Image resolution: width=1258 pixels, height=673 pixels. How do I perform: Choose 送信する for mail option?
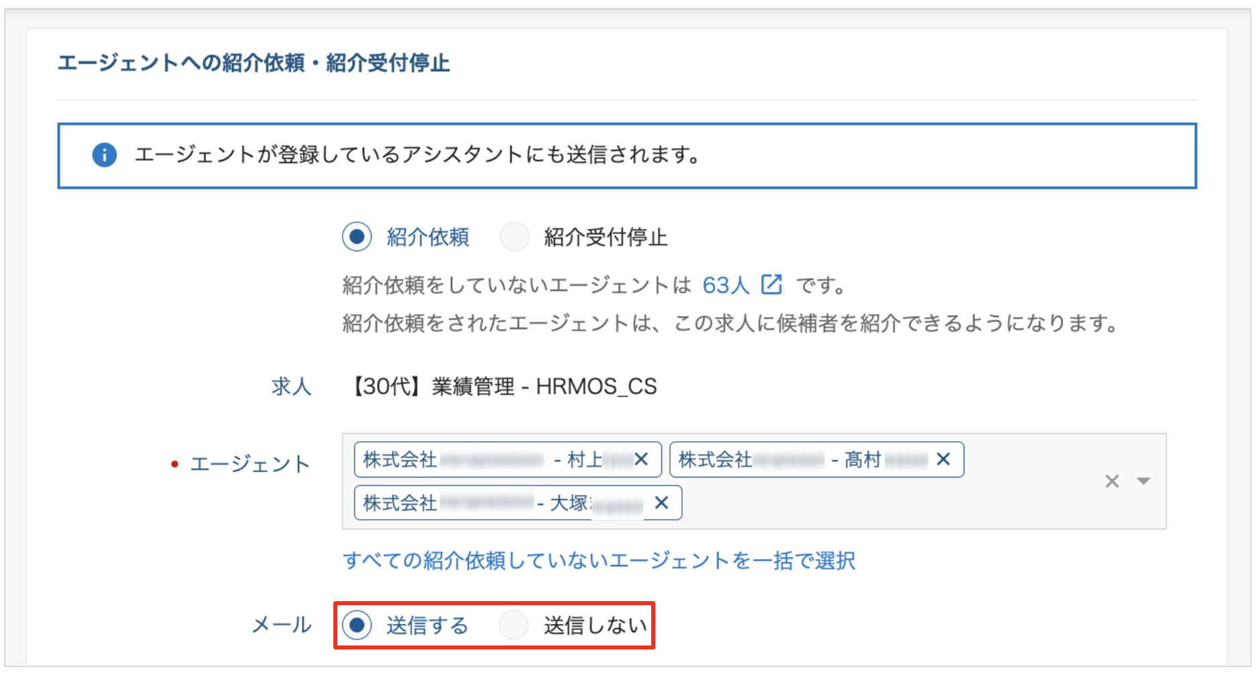[x=357, y=625]
